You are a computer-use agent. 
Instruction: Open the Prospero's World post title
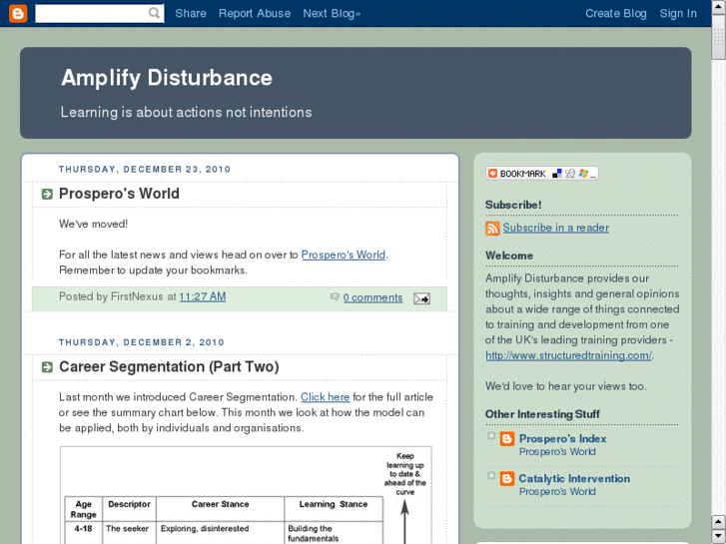coord(119,194)
